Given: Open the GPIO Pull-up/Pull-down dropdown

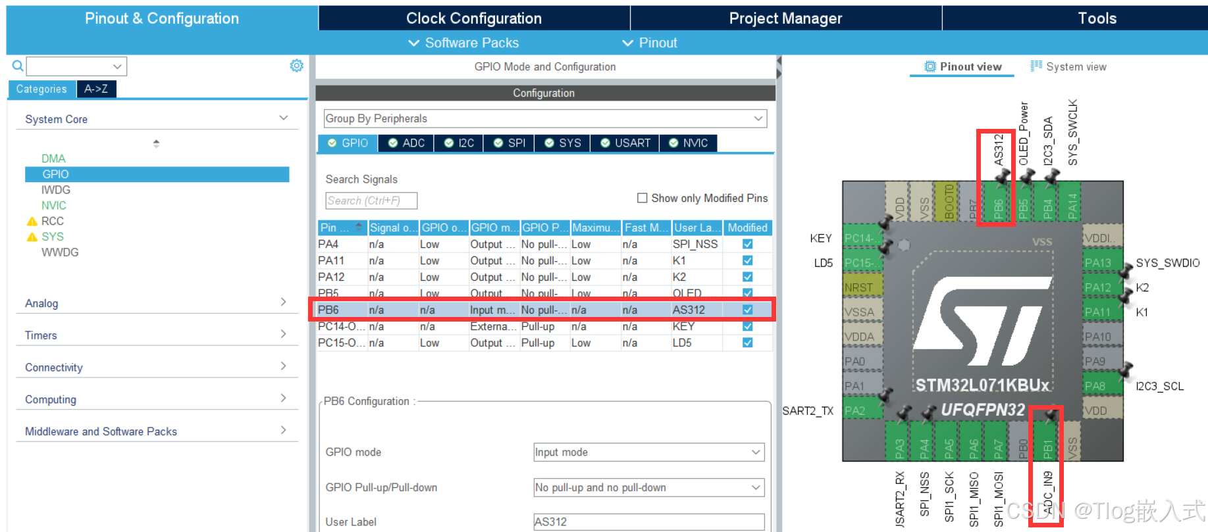Looking at the screenshot, I should (648, 488).
